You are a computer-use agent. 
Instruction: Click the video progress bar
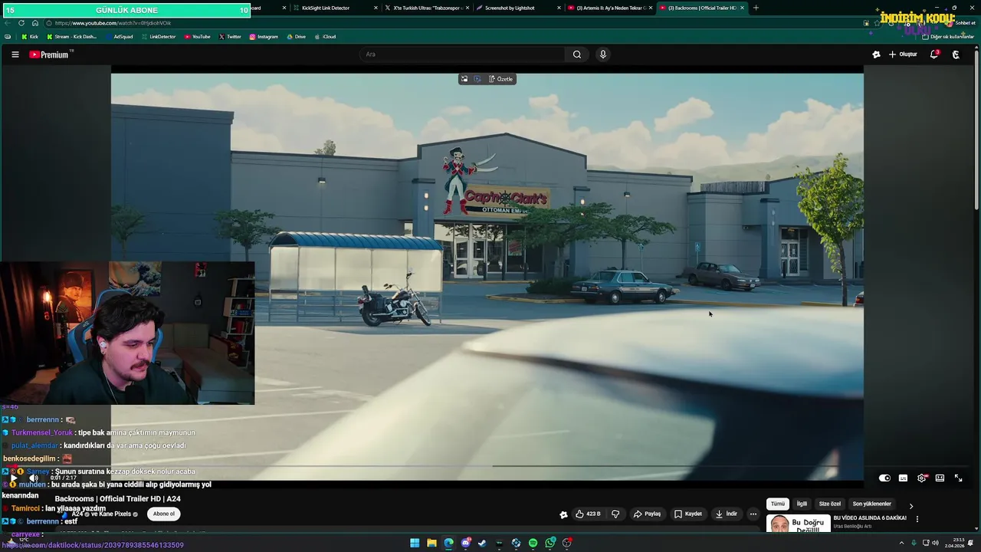[x=487, y=465]
